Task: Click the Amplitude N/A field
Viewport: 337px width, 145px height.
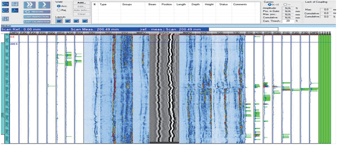Action: pyautogui.click(x=288, y=8)
